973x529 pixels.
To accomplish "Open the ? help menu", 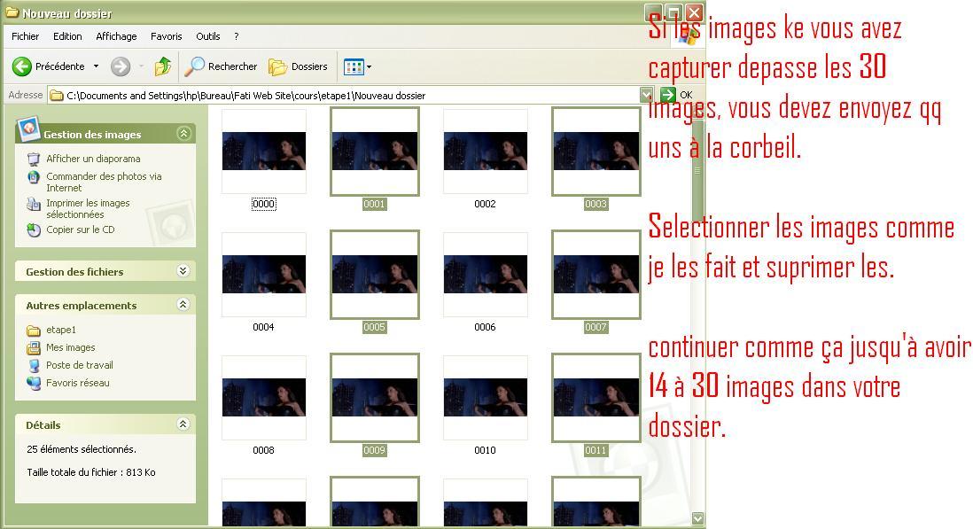I will tap(237, 36).
